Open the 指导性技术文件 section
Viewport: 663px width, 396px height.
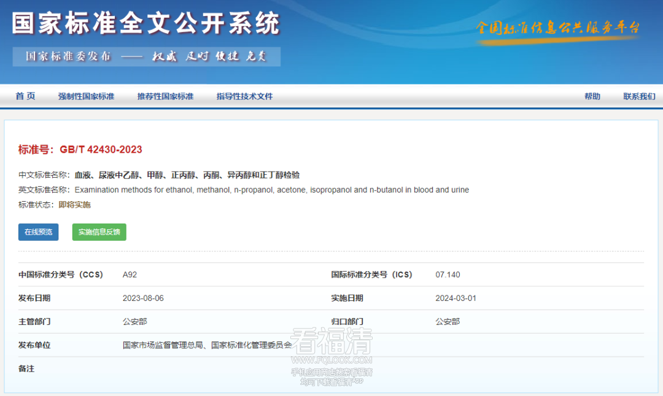click(244, 96)
